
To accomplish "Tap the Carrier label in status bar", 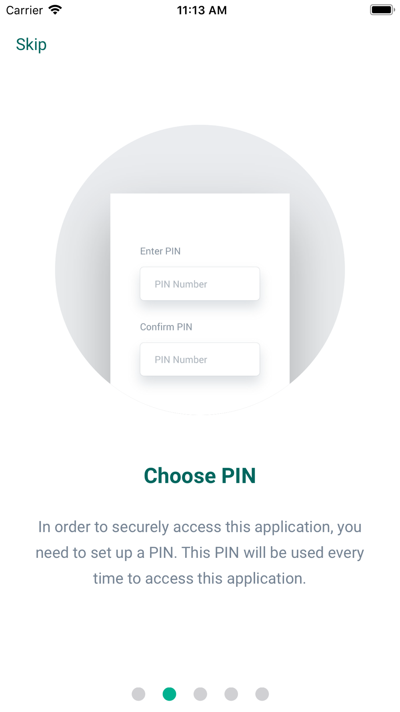I will 24,10.
